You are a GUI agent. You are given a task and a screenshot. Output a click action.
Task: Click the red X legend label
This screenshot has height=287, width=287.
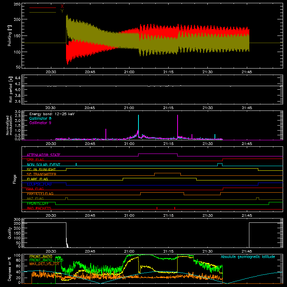tap(62, 6)
